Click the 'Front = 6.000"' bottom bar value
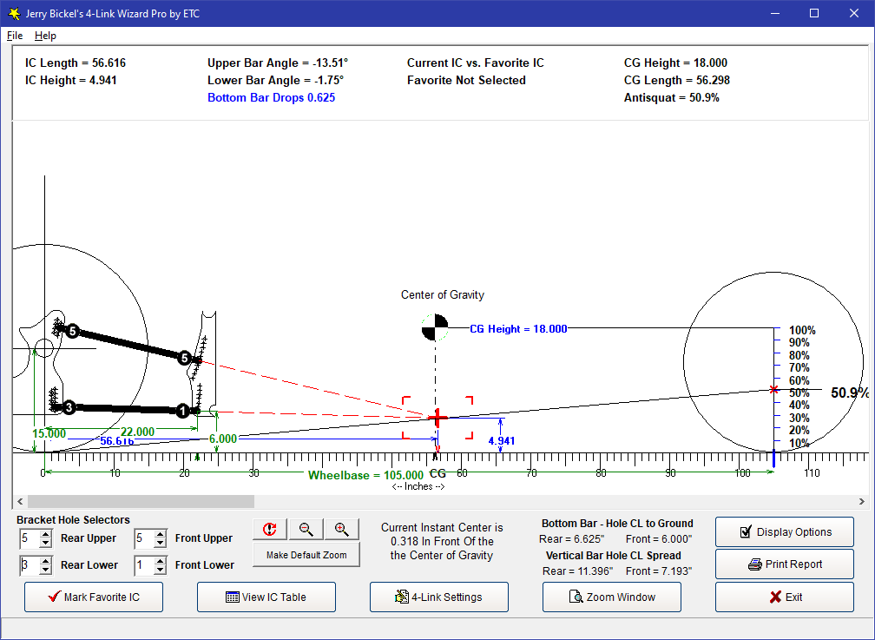 click(x=659, y=539)
